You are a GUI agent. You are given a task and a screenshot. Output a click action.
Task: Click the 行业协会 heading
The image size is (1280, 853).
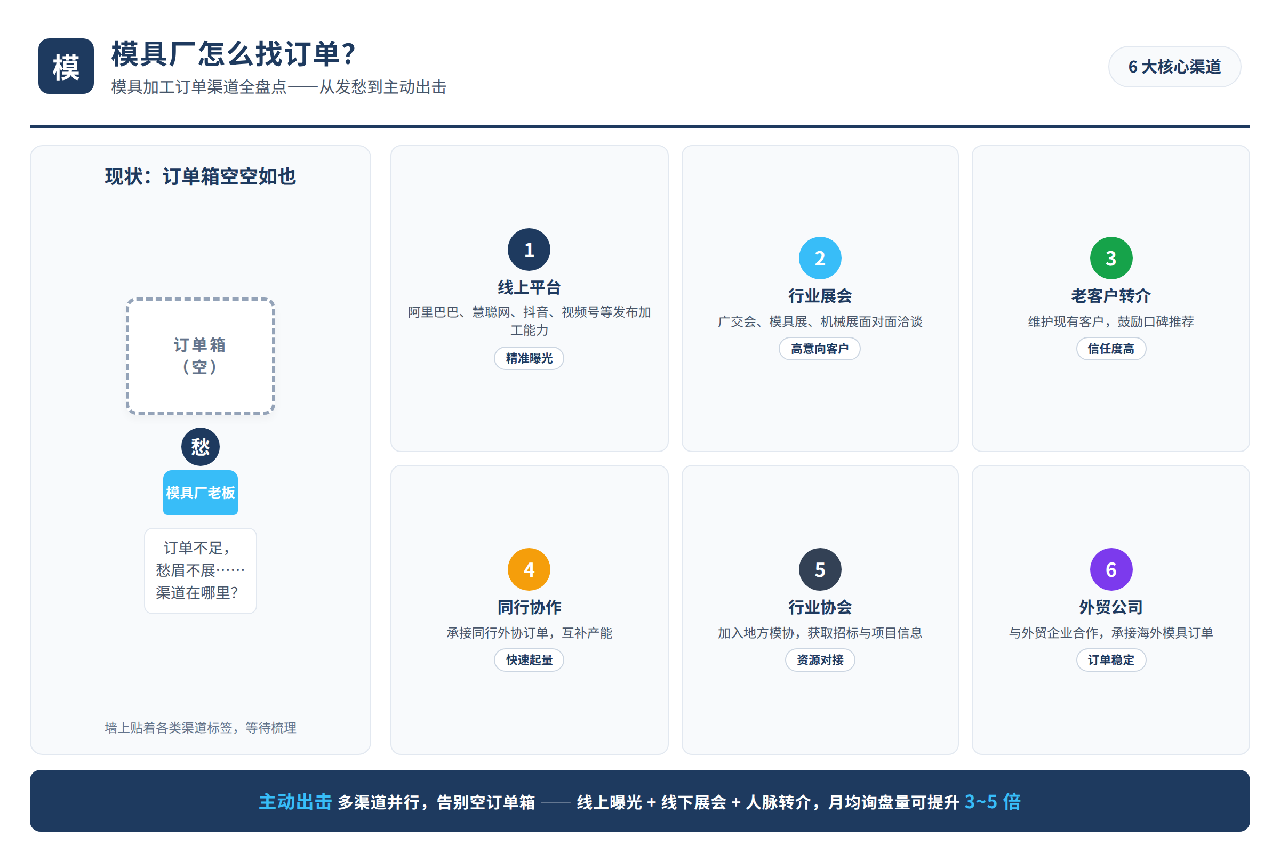tap(820, 607)
